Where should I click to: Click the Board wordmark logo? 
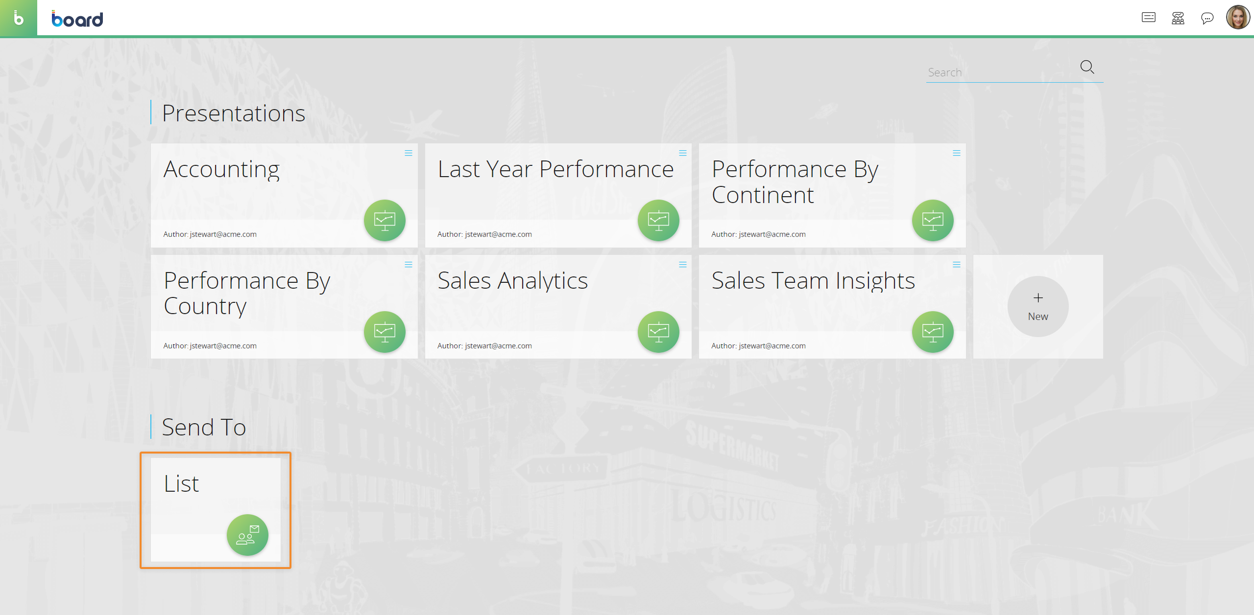77,19
